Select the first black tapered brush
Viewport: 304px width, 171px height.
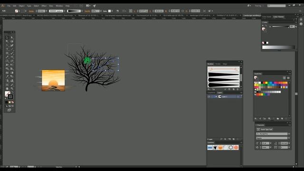coord(223,75)
